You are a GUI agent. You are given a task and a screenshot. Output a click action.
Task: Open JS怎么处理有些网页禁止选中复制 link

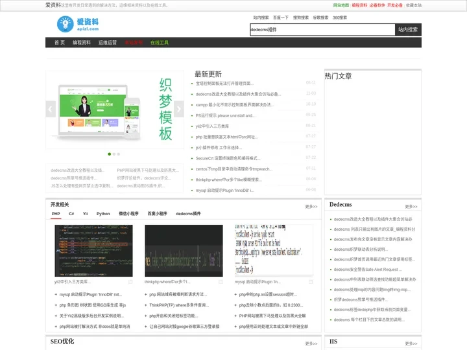coord(82,186)
